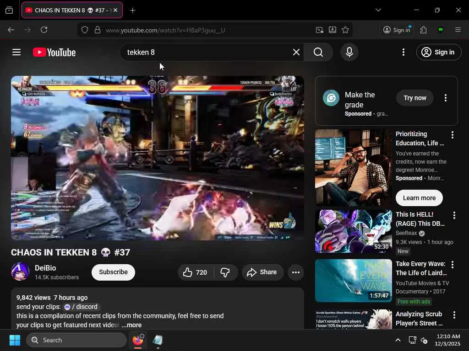
Task: Open 'Analyzing Scrub Player's Street' video title
Action: [419, 319]
